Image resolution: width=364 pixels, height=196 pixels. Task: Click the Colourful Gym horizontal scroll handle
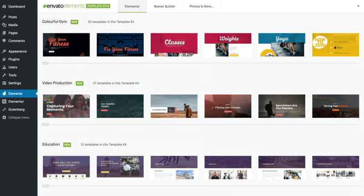tap(45, 63)
